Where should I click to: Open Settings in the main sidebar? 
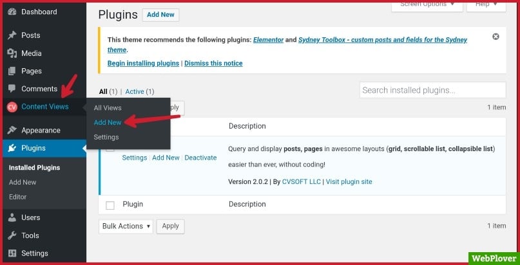click(35, 253)
